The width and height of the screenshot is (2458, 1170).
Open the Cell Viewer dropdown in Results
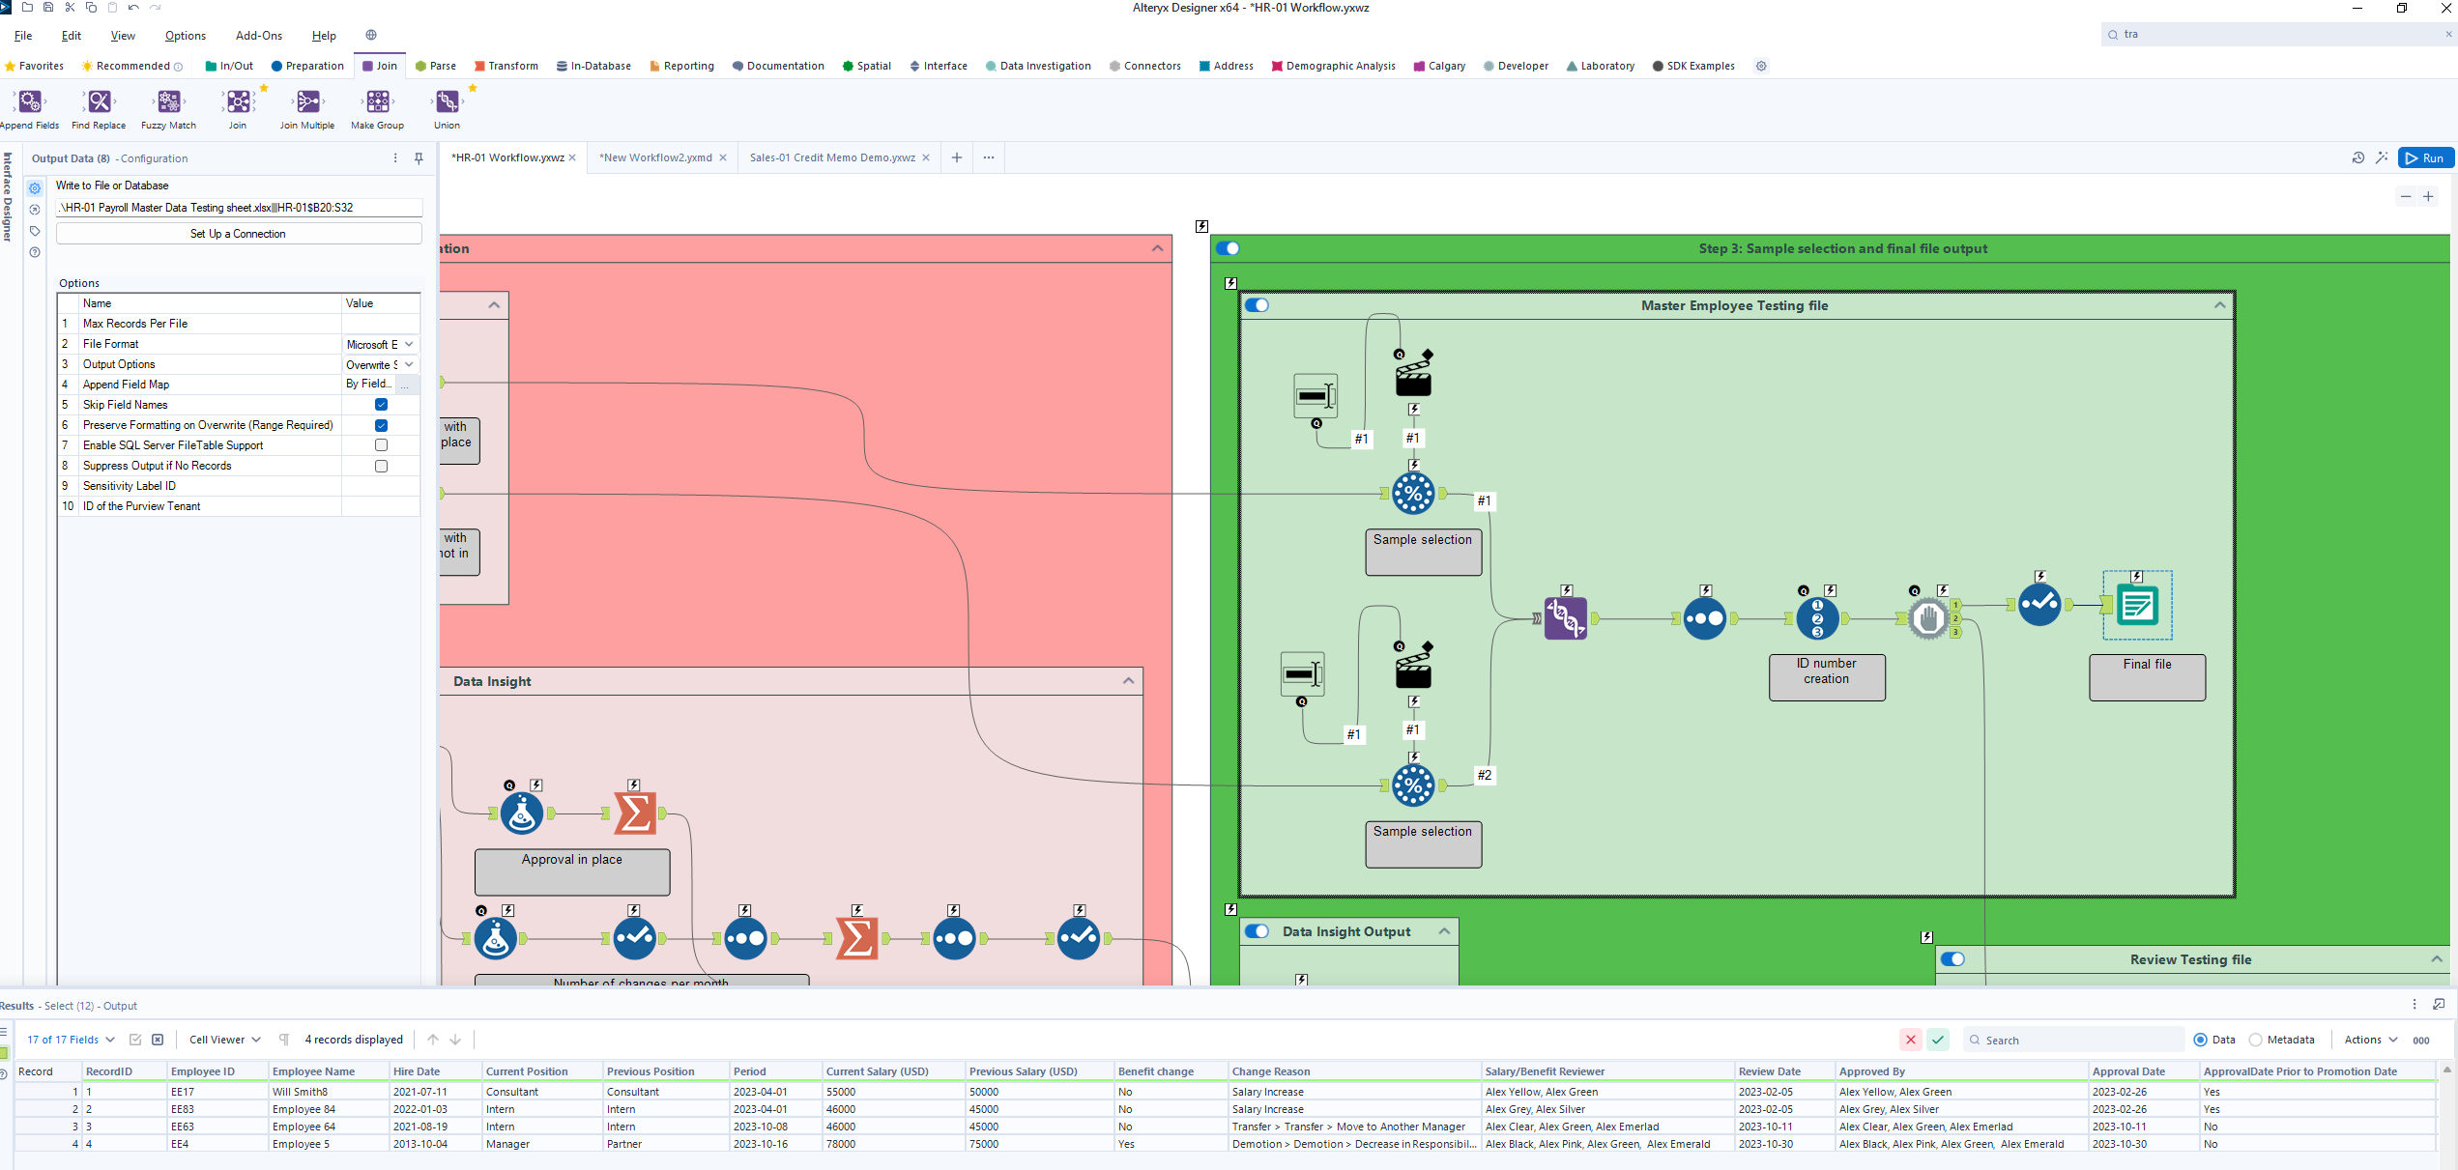pos(223,1040)
